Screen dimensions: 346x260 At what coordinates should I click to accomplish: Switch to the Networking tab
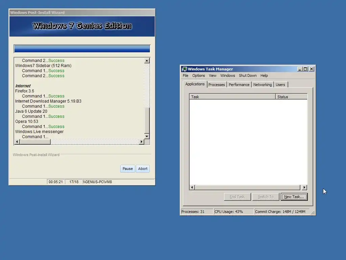click(262, 85)
